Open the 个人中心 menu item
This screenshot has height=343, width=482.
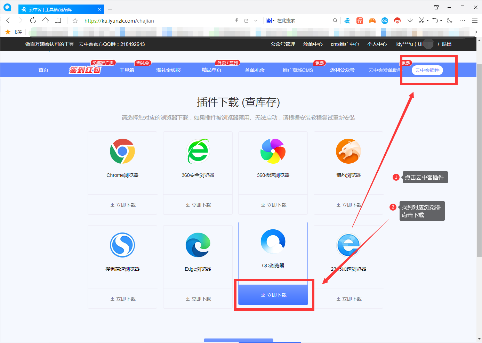click(377, 44)
